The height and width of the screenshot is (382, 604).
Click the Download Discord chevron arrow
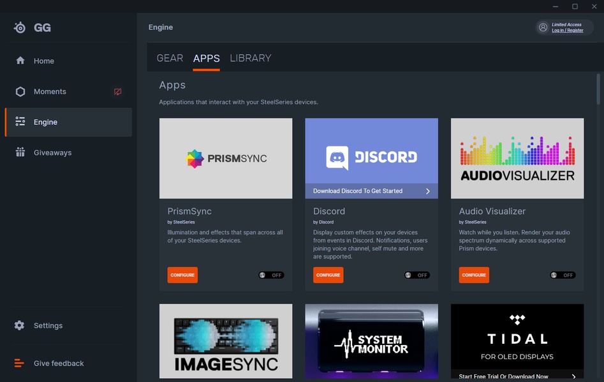(x=427, y=191)
